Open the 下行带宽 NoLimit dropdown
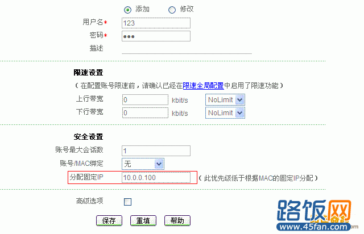The height and width of the screenshot is (234, 364). [225, 113]
